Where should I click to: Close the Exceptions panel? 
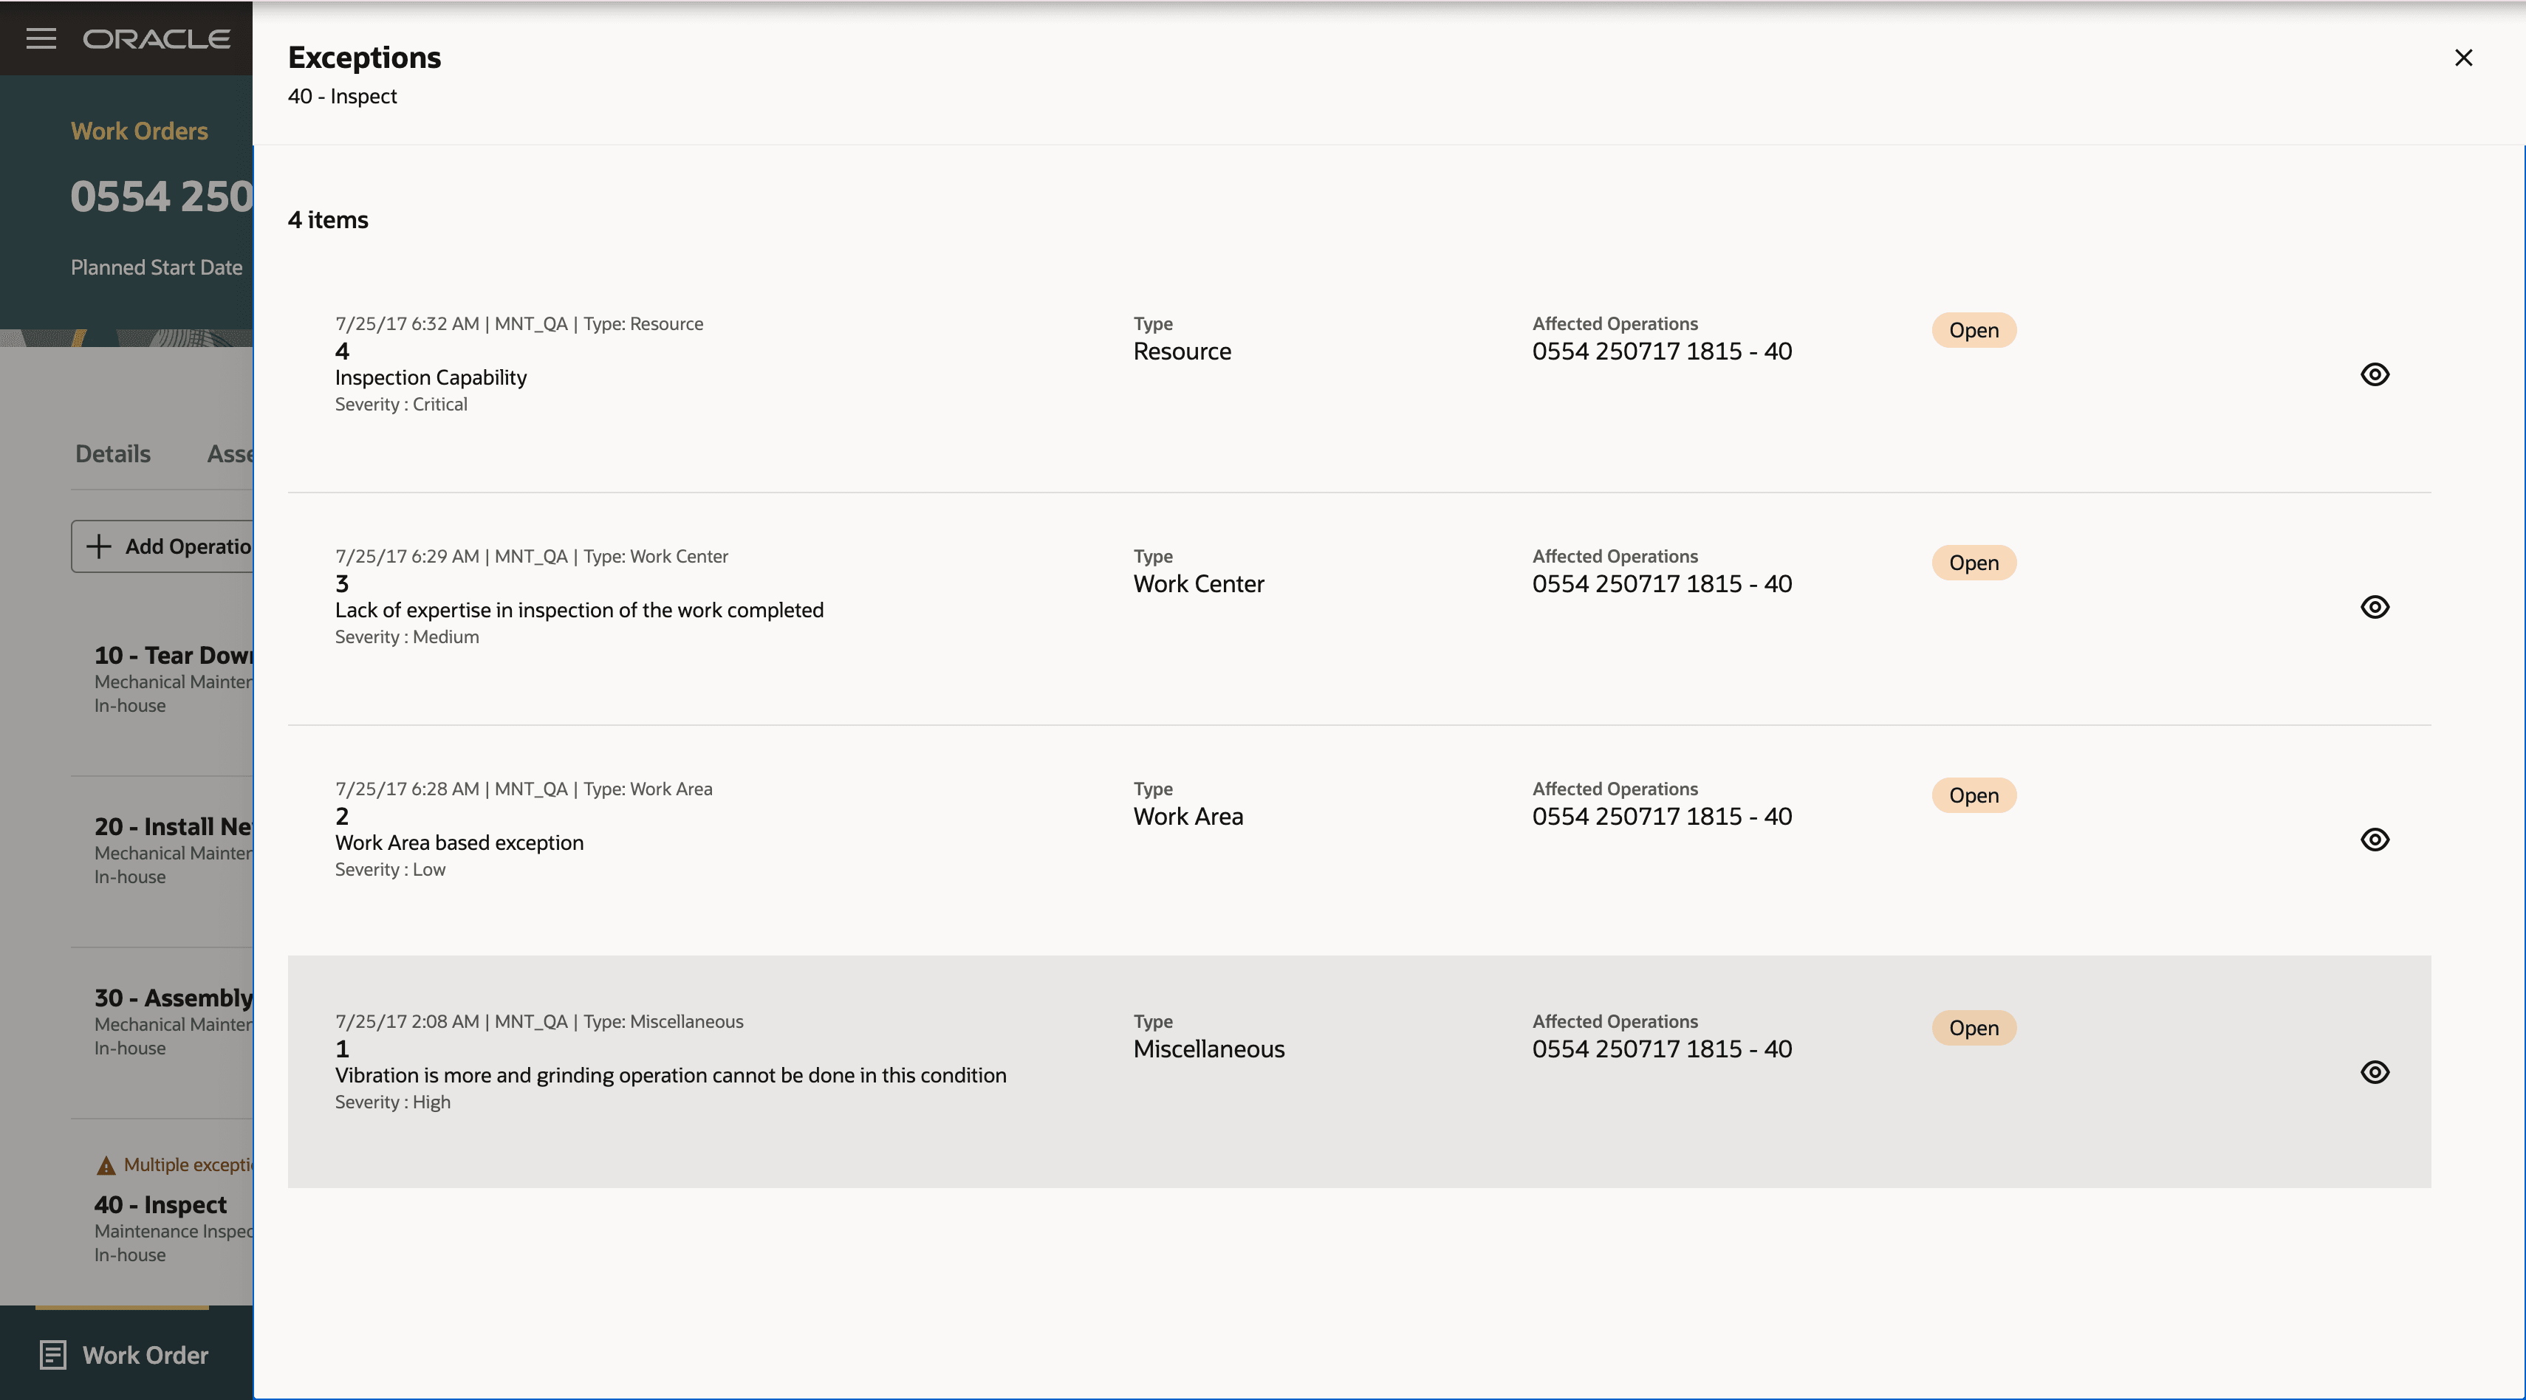pyautogui.click(x=2462, y=58)
